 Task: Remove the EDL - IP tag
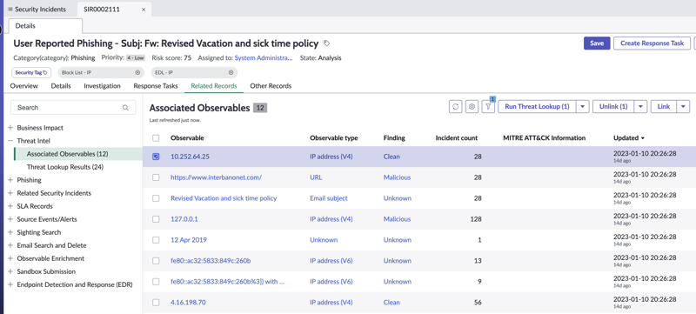231,72
